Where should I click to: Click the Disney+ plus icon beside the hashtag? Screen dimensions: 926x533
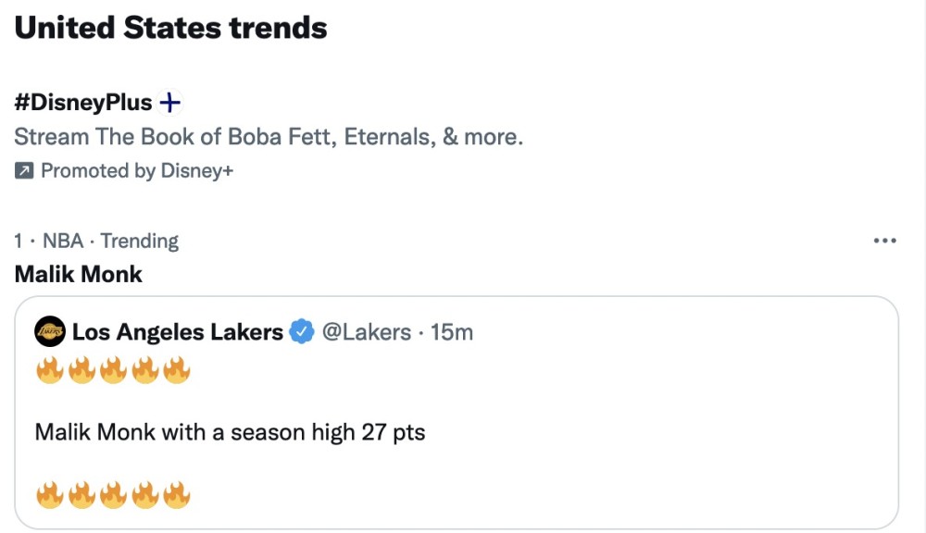[x=169, y=103]
